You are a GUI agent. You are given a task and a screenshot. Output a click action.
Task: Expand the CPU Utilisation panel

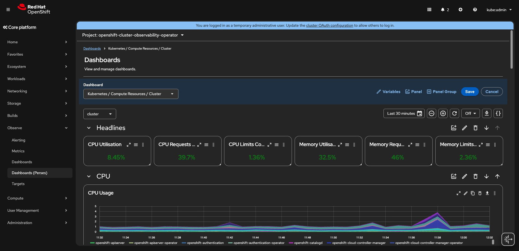(128, 145)
